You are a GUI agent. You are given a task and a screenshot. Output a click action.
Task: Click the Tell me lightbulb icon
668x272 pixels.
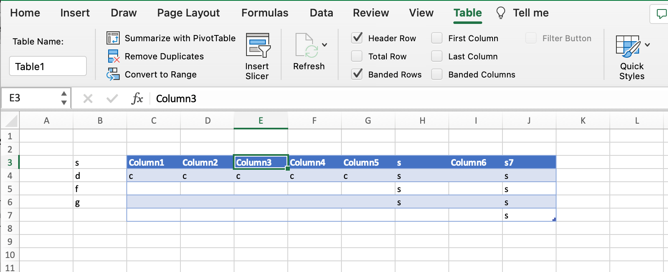click(x=500, y=13)
